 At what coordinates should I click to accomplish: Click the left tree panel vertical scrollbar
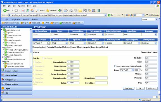tap(31, 48)
